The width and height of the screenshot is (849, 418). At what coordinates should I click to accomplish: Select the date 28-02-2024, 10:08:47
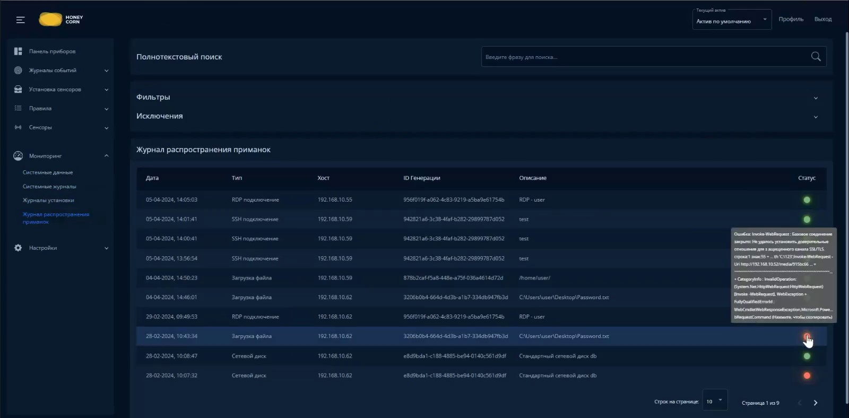point(171,356)
